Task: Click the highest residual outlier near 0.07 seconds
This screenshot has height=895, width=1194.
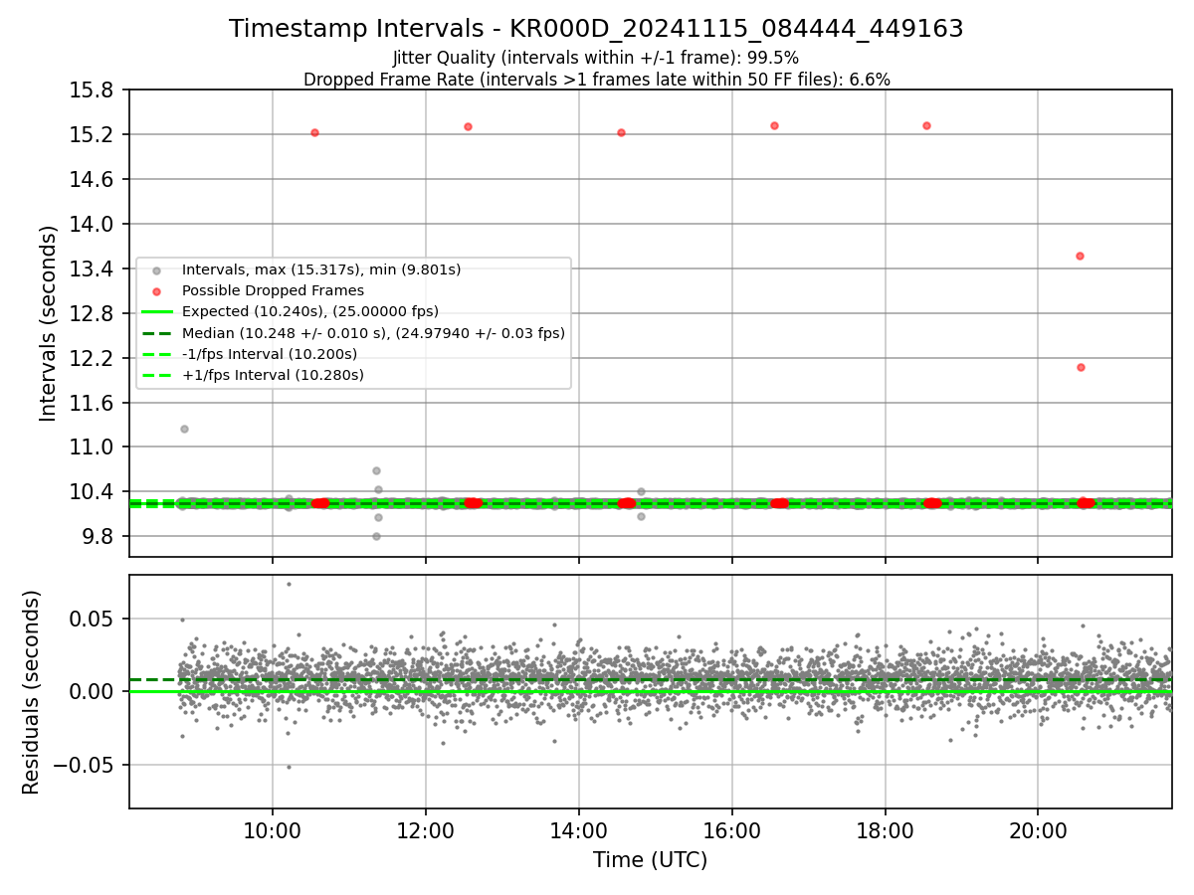Action: [x=289, y=584]
